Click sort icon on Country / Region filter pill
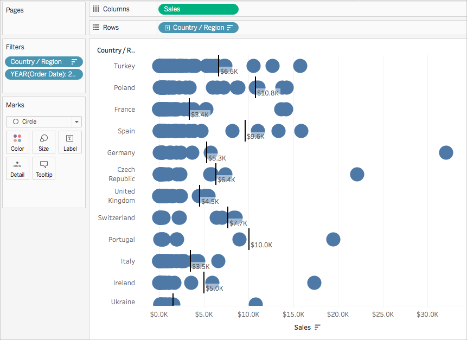 point(74,62)
